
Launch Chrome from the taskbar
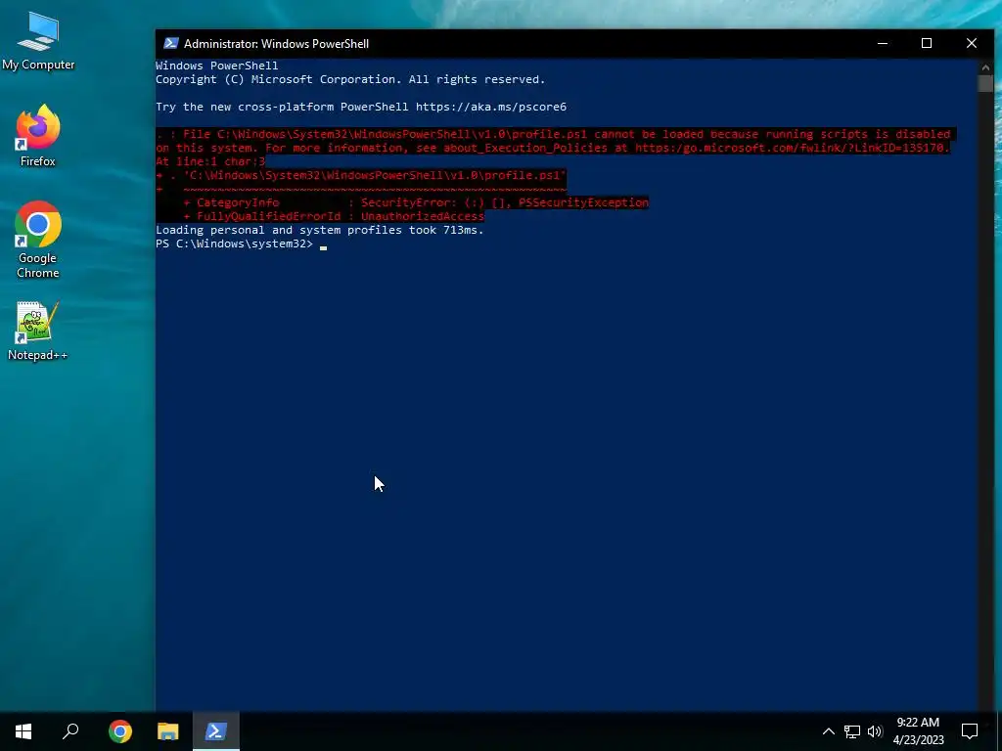(x=119, y=731)
